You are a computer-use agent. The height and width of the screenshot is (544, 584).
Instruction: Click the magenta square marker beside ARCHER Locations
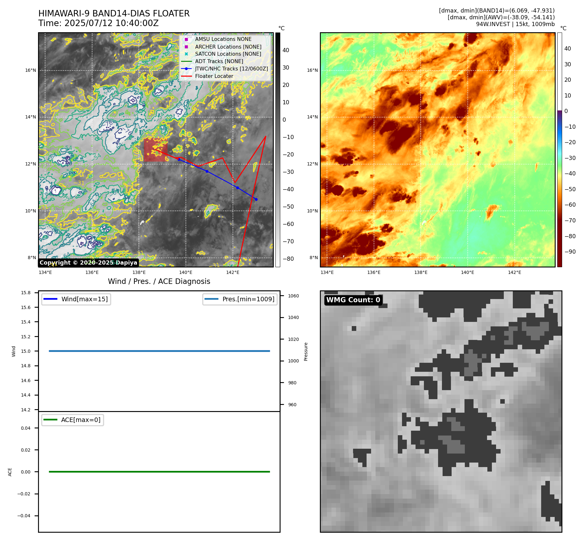click(x=186, y=47)
